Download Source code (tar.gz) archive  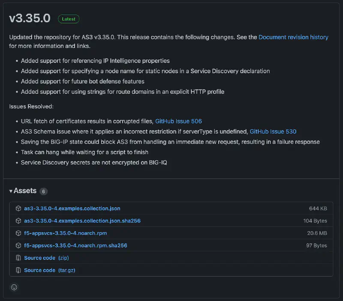pyautogui.click(x=50, y=270)
